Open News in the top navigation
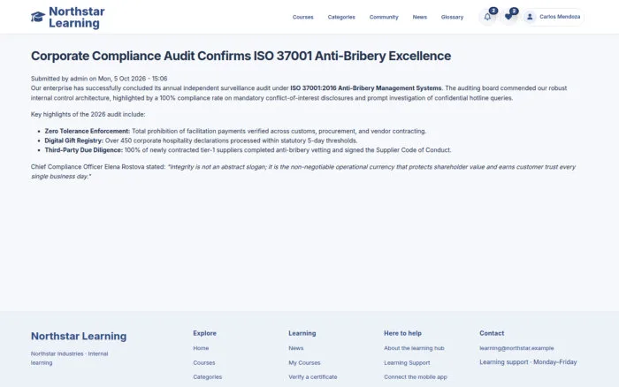Image resolution: width=619 pixels, height=387 pixels. tap(420, 17)
